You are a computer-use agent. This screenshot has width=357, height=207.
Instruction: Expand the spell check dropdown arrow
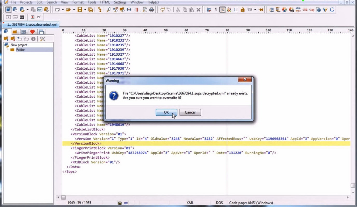(x=255, y=10)
